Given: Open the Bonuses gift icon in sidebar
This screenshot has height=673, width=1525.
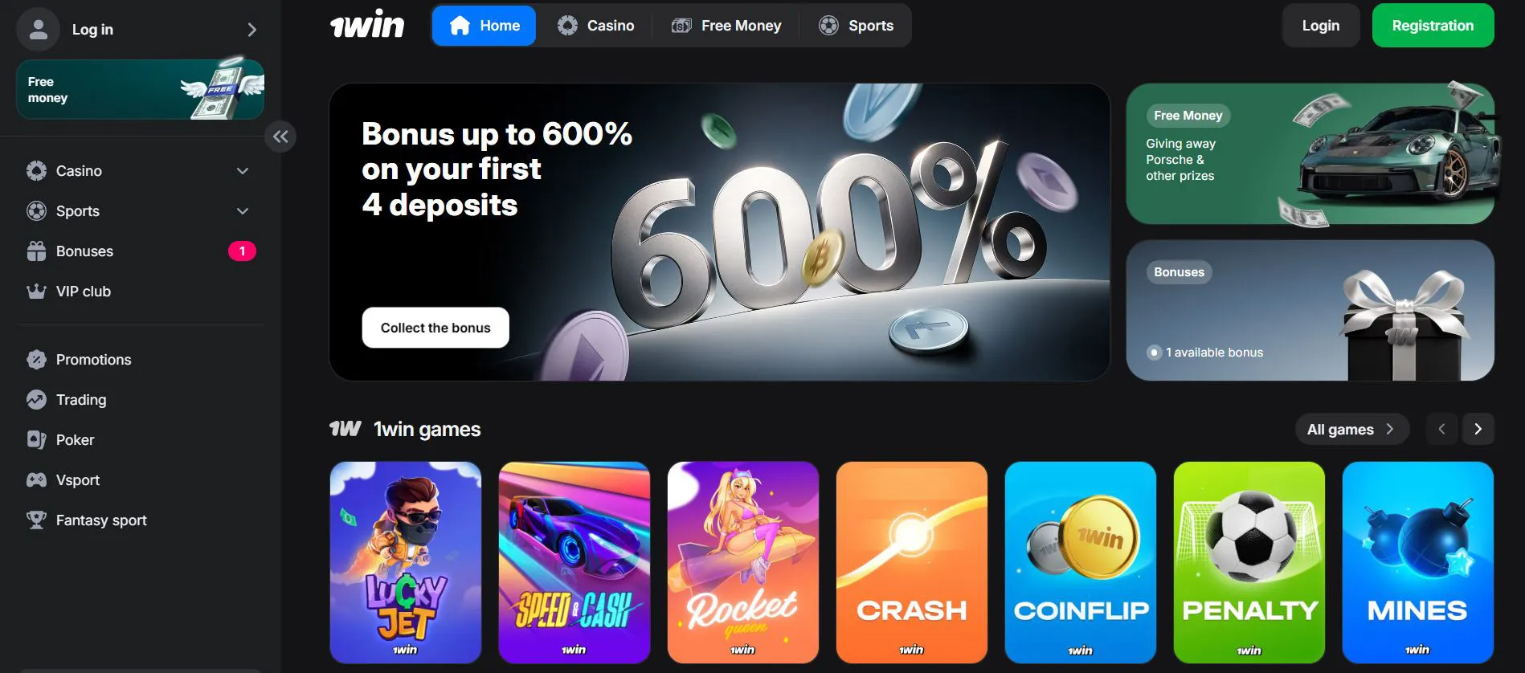Looking at the screenshot, I should [36, 251].
